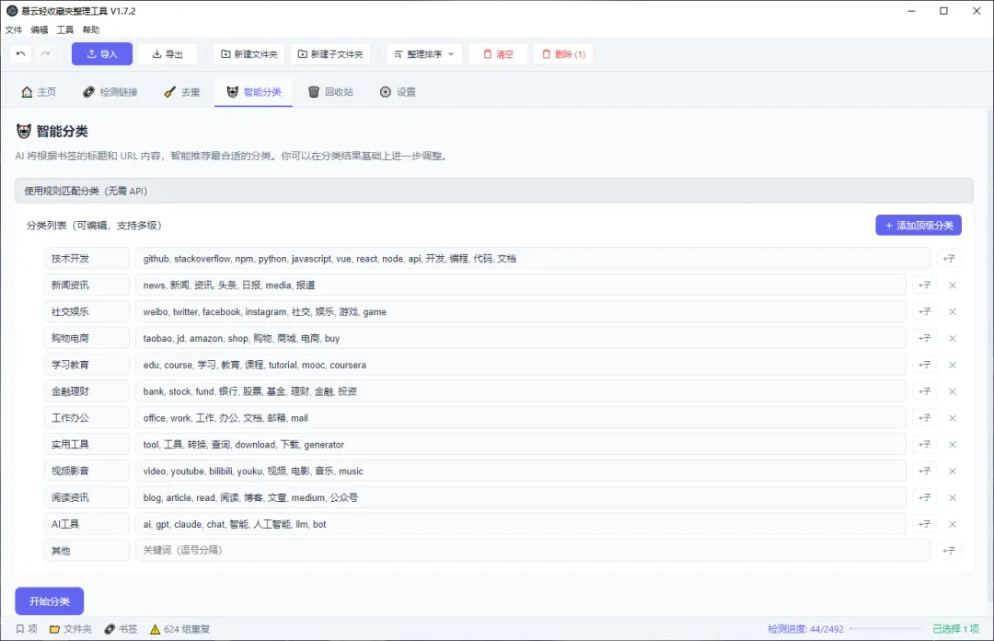The image size is (994, 641).
Task: Add subcategory to 其他 row
Action: pos(949,551)
